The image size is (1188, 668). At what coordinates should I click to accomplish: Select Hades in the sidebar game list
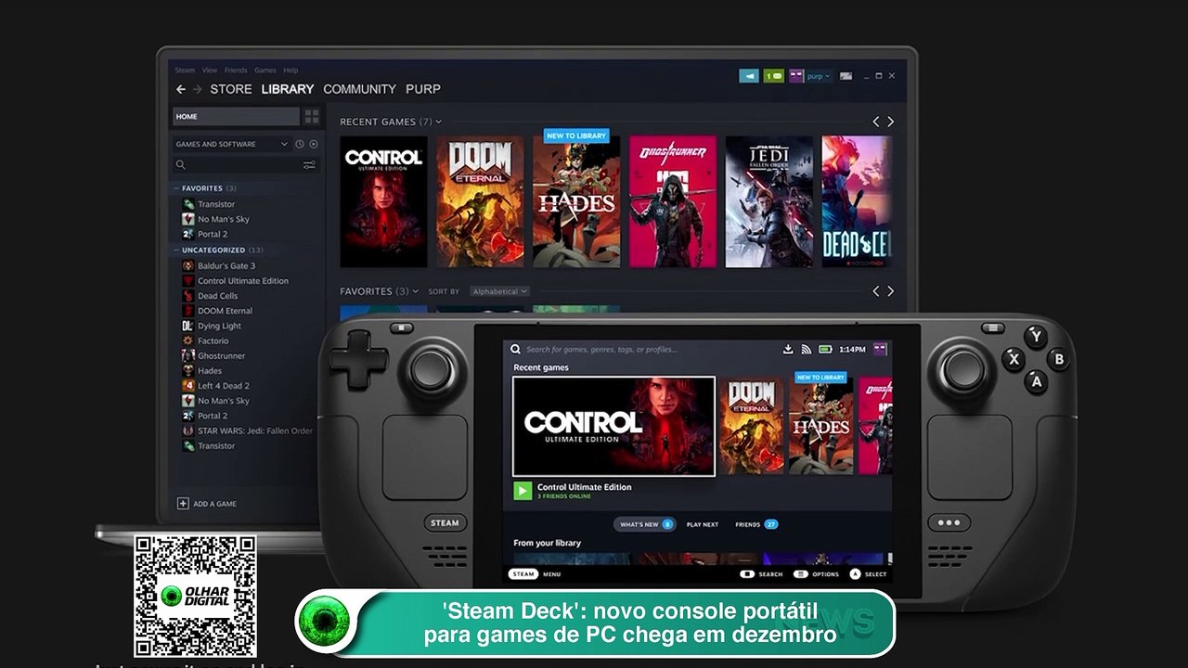coord(209,371)
